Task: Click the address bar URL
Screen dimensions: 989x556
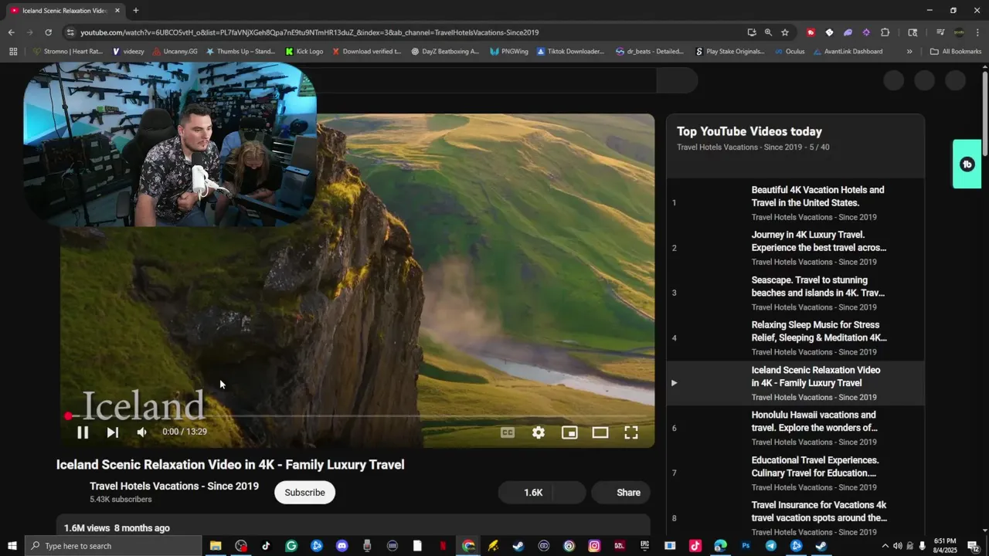Action: point(309,32)
